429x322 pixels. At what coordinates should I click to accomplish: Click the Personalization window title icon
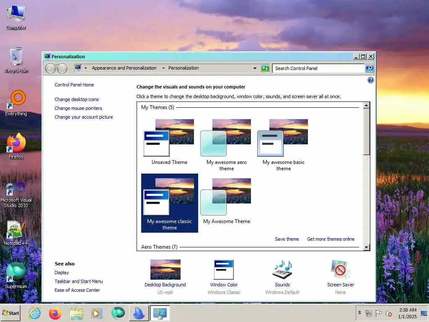47,57
